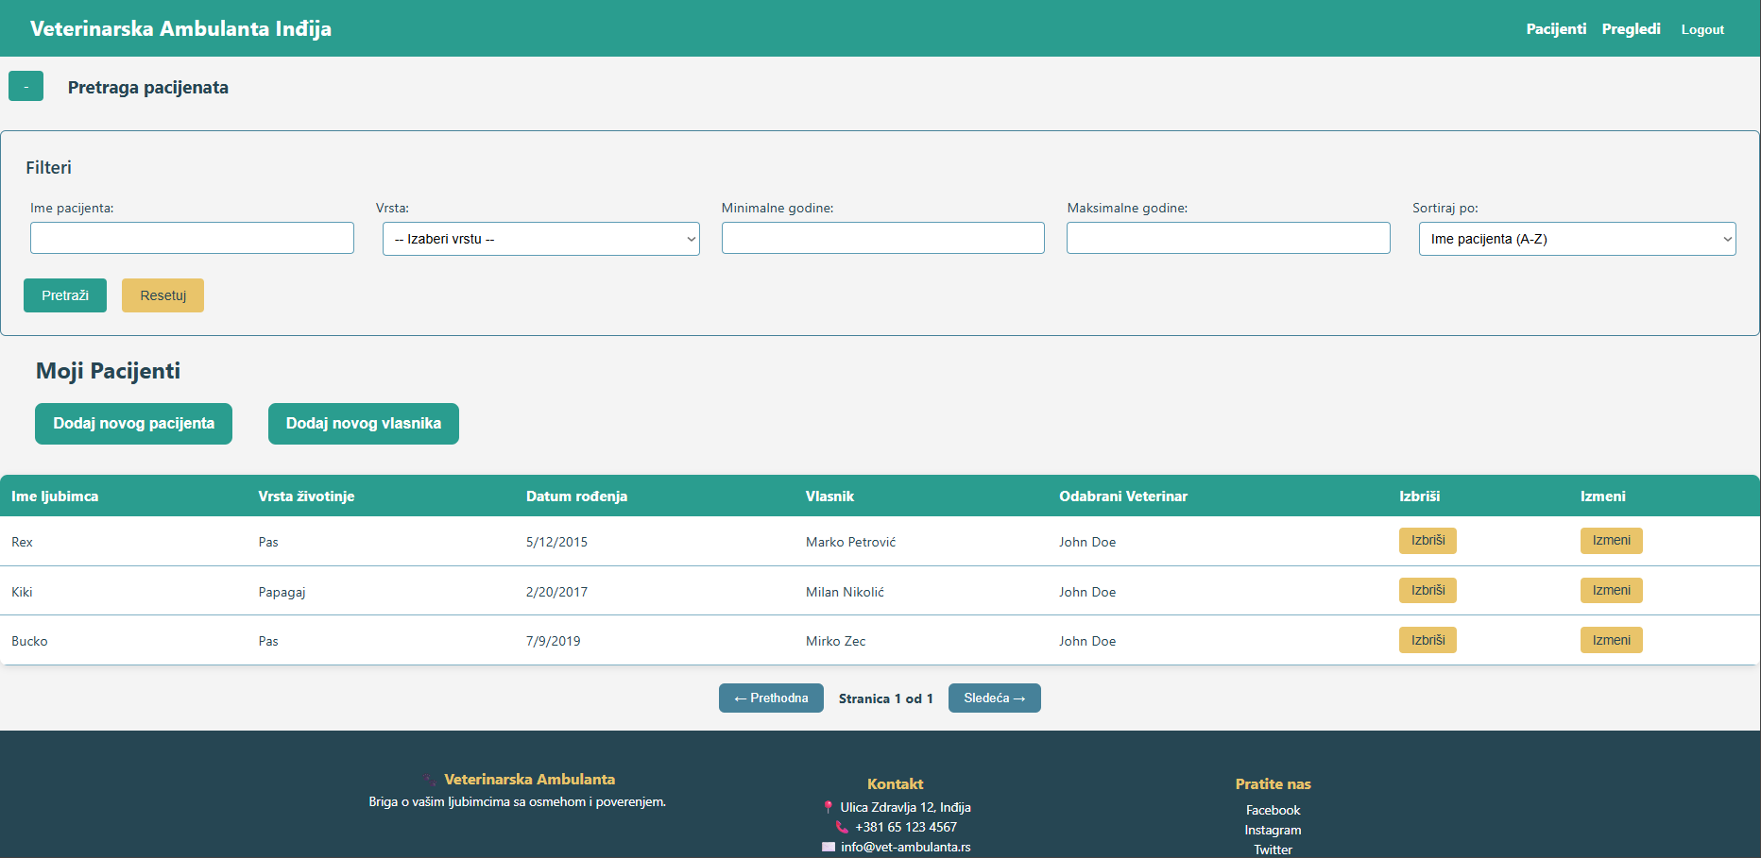Click the Veterinarska Ambulanta Inđija site title
Screen dimensions: 1761x858
tap(180, 28)
